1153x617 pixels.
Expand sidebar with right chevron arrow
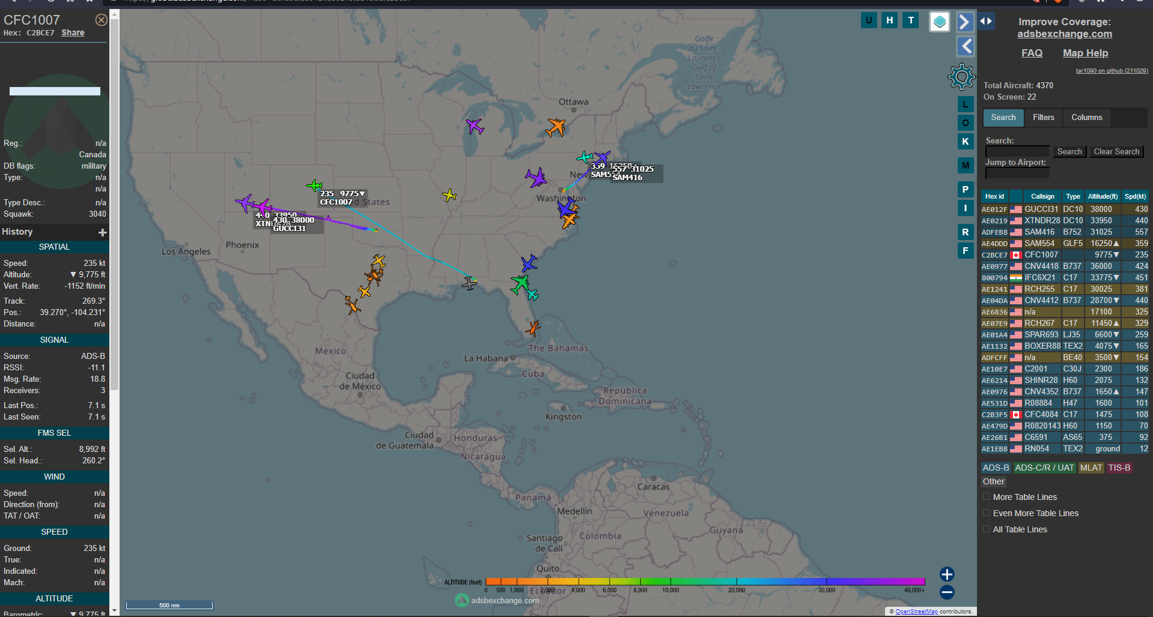[x=964, y=22]
